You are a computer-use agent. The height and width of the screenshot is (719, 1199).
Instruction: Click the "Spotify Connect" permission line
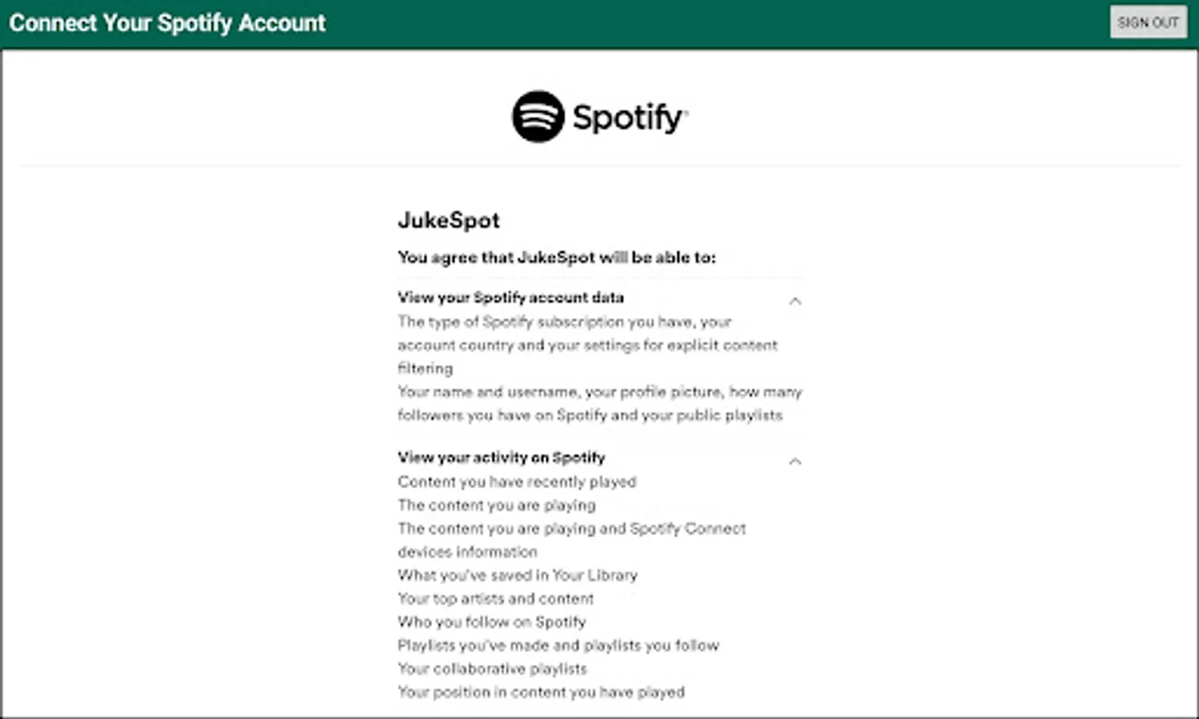[571, 529]
